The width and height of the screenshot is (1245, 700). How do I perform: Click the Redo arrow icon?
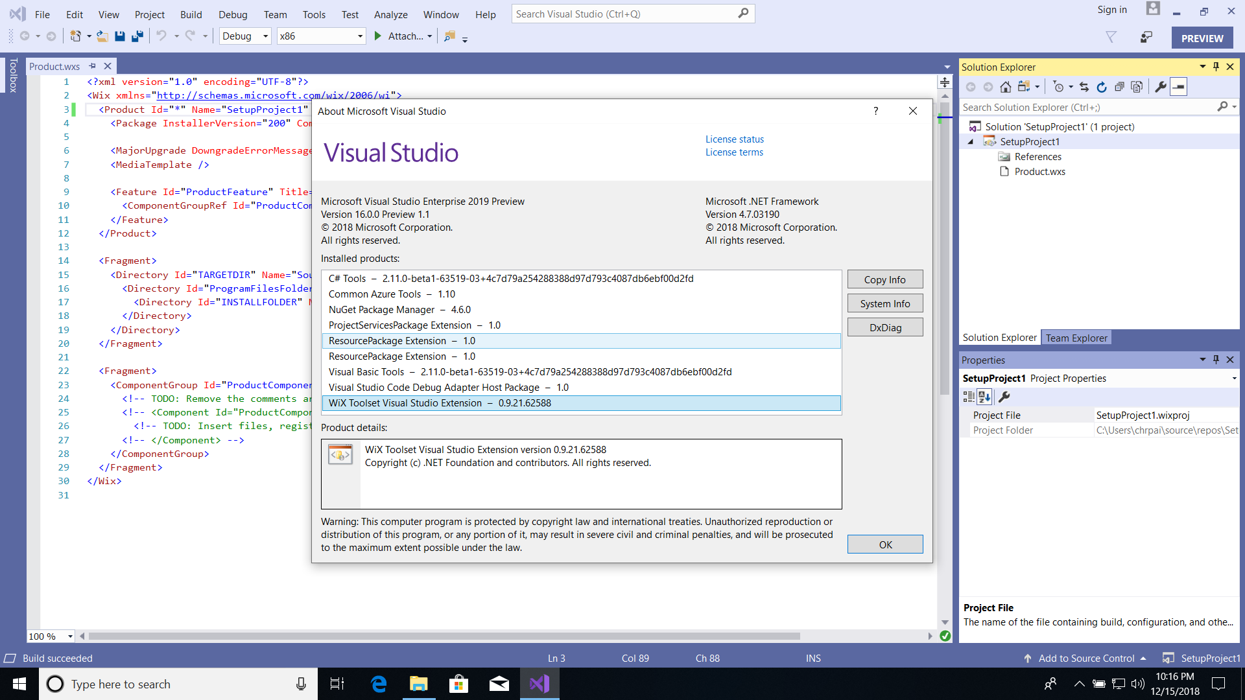click(190, 36)
